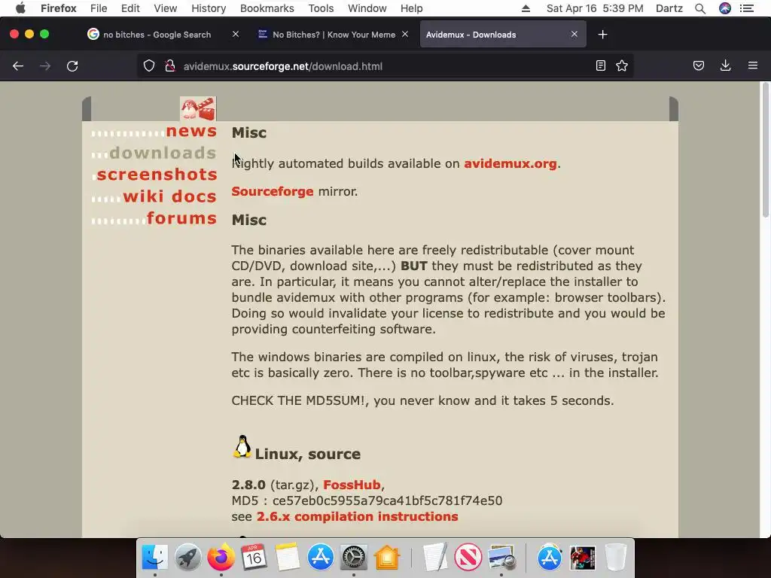Viewport: 771px width, 578px height.
Task: Open the screenshots site link
Action: pos(157,175)
